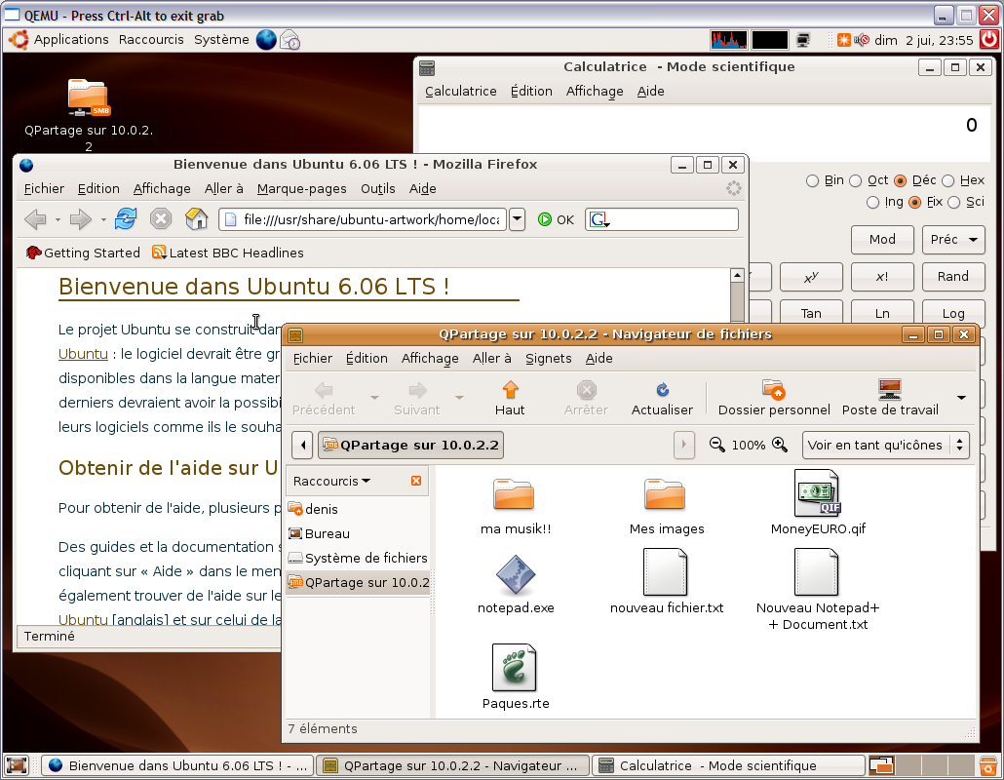The height and width of the screenshot is (780, 1004).
Task: Click the QPartage sur 10.0.2.2 location button
Action: (411, 445)
